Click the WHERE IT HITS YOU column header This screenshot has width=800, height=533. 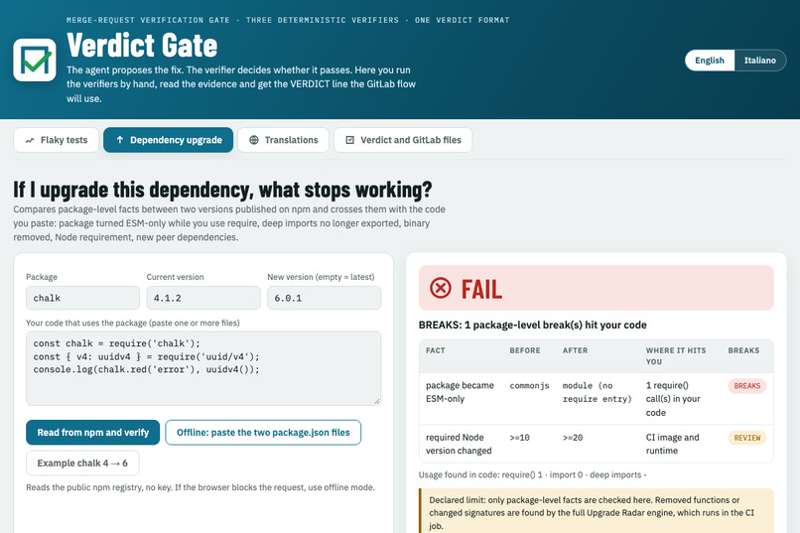[676, 356]
